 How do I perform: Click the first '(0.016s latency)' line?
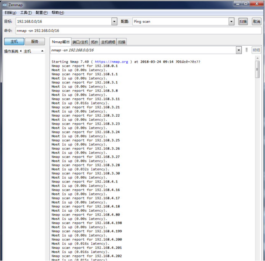pos(80,103)
